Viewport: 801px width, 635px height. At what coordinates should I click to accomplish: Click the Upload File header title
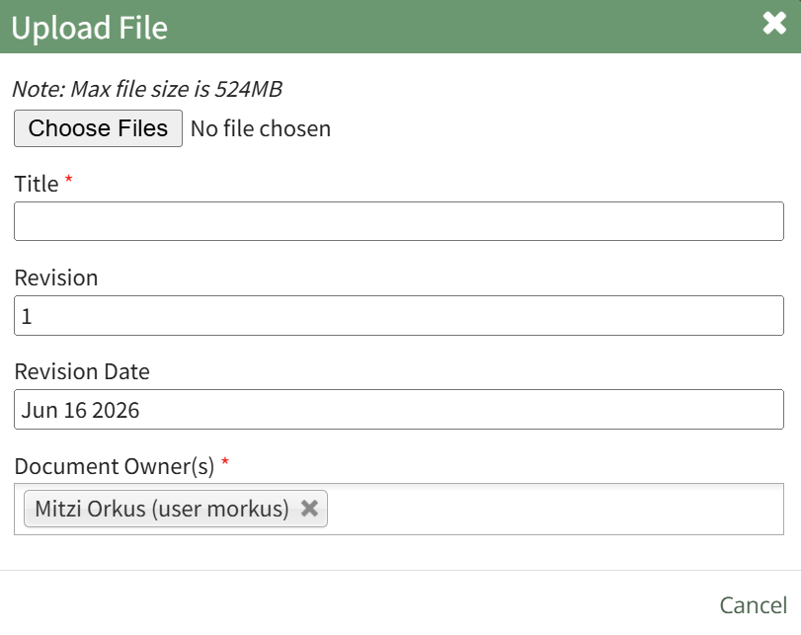(90, 28)
